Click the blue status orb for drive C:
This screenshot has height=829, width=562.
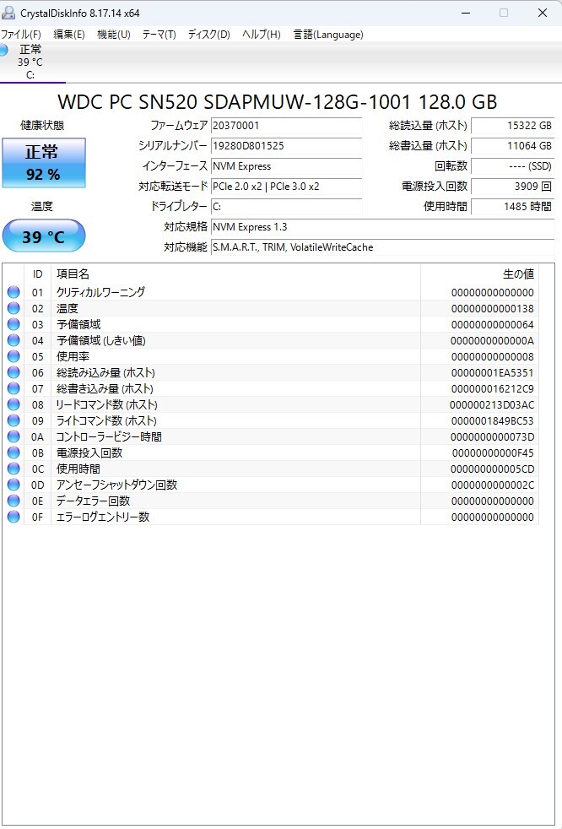click(x=3, y=50)
